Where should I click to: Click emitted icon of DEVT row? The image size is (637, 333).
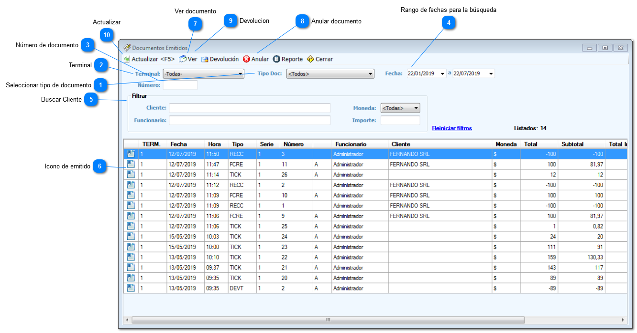(131, 288)
